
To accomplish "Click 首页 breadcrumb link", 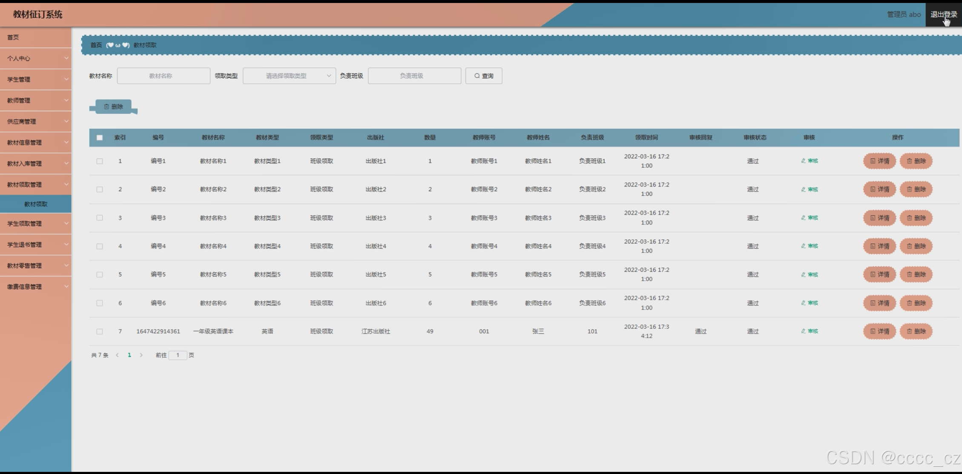I will (96, 45).
